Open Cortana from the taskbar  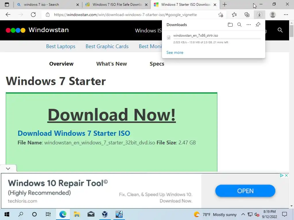click(x=34, y=214)
